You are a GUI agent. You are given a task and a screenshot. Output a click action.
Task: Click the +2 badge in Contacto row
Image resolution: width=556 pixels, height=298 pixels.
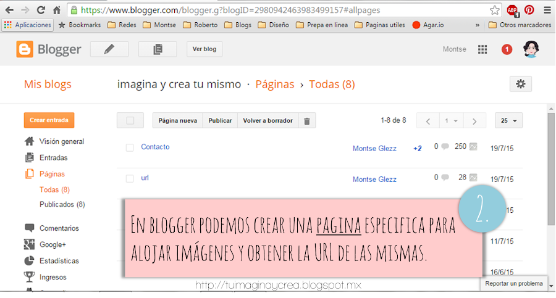coord(418,149)
